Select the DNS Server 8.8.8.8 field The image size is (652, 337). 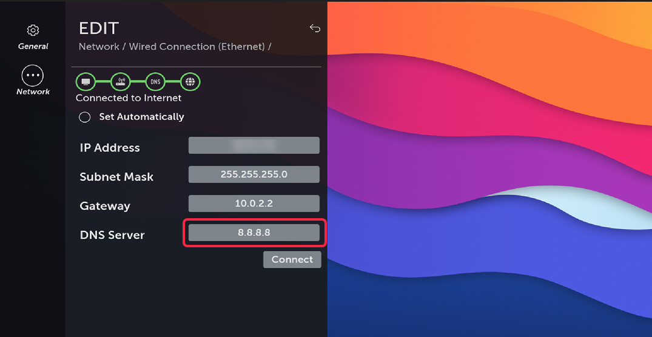(x=254, y=233)
